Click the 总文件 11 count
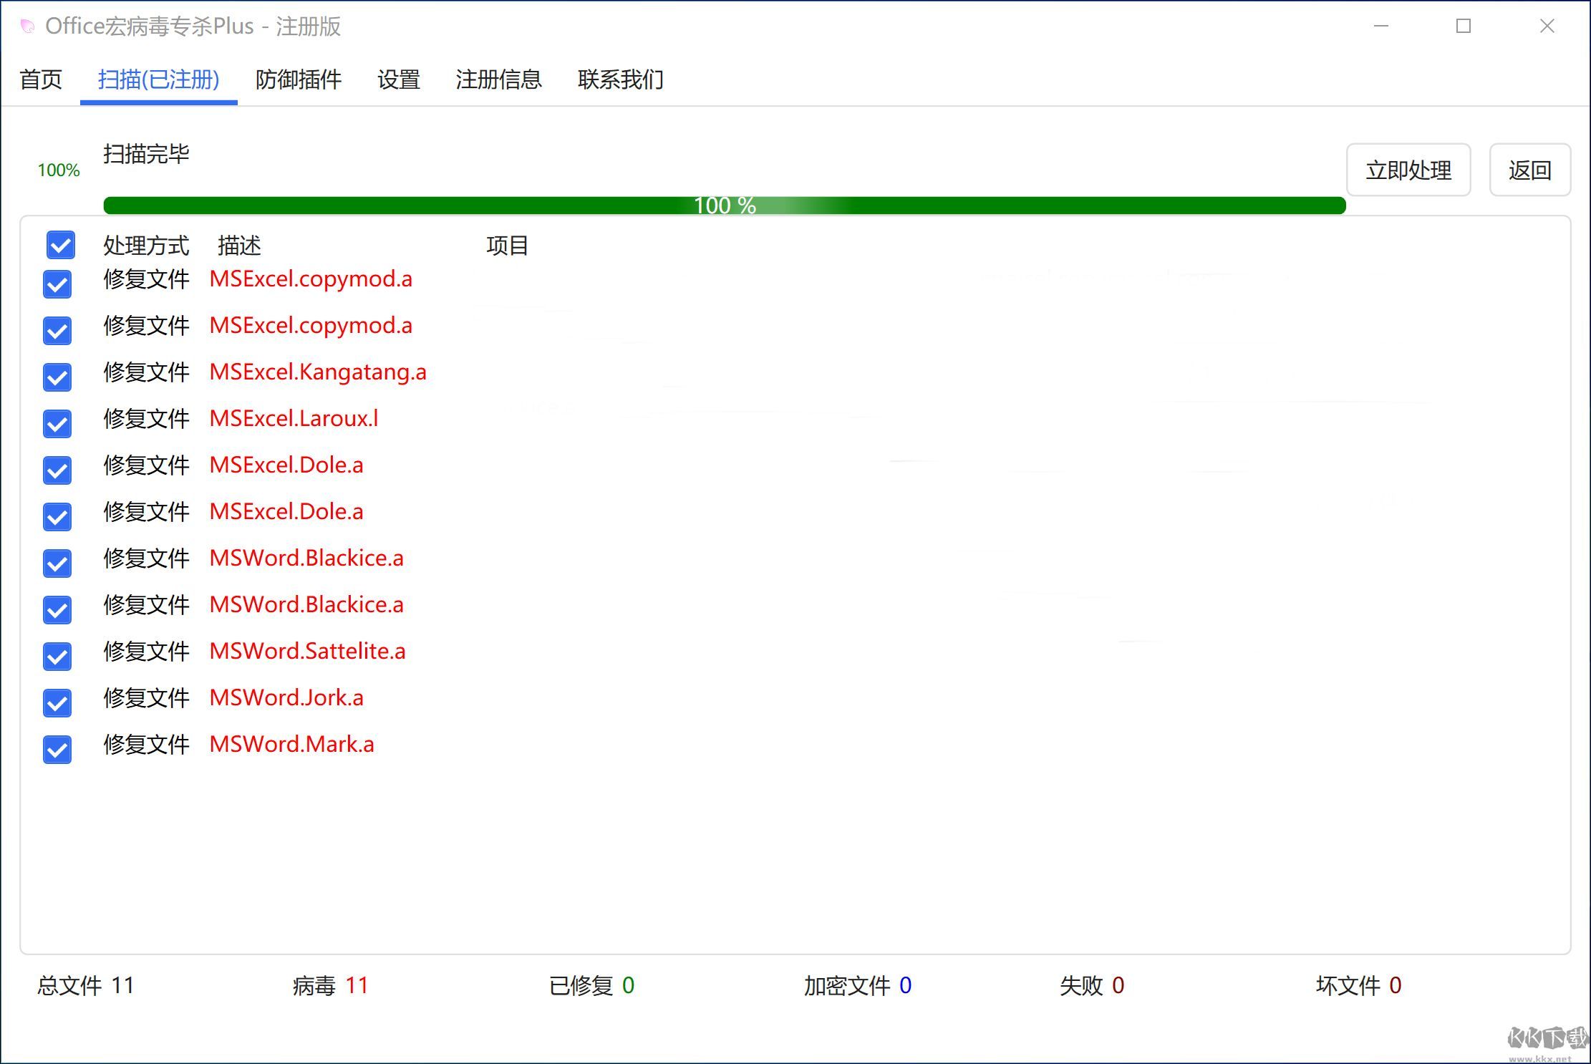The image size is (1591, 1064). [86, 986]
